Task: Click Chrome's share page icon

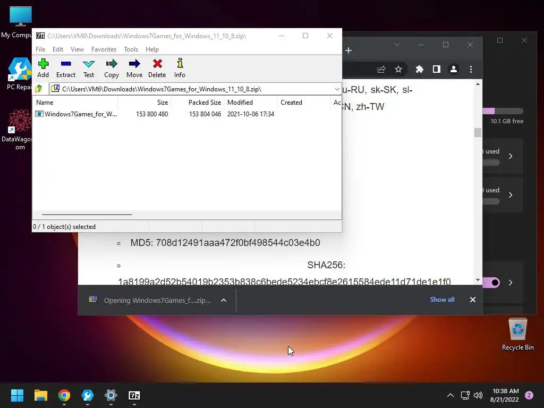Action: pyautogui.click(x=381, y=70)
